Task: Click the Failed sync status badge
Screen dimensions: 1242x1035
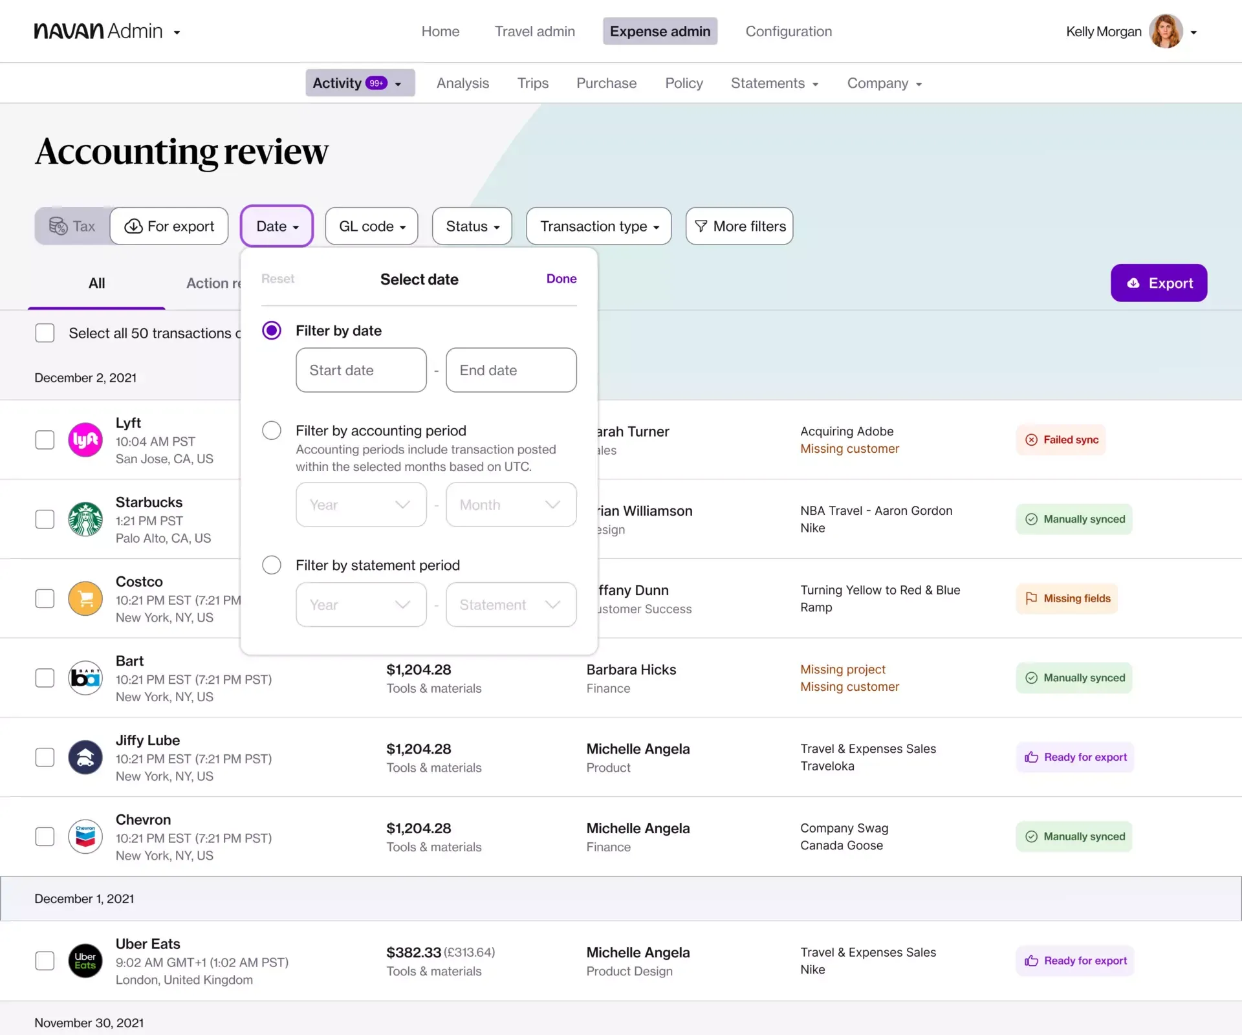Action: [x=1062, y=440]
